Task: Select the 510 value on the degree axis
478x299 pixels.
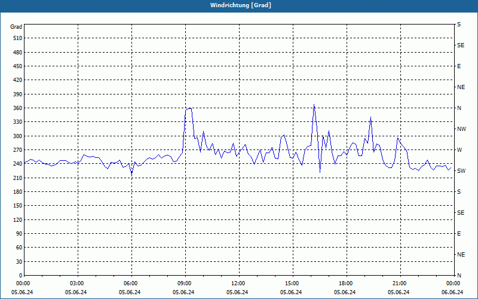Action: (x=18, y=38)
